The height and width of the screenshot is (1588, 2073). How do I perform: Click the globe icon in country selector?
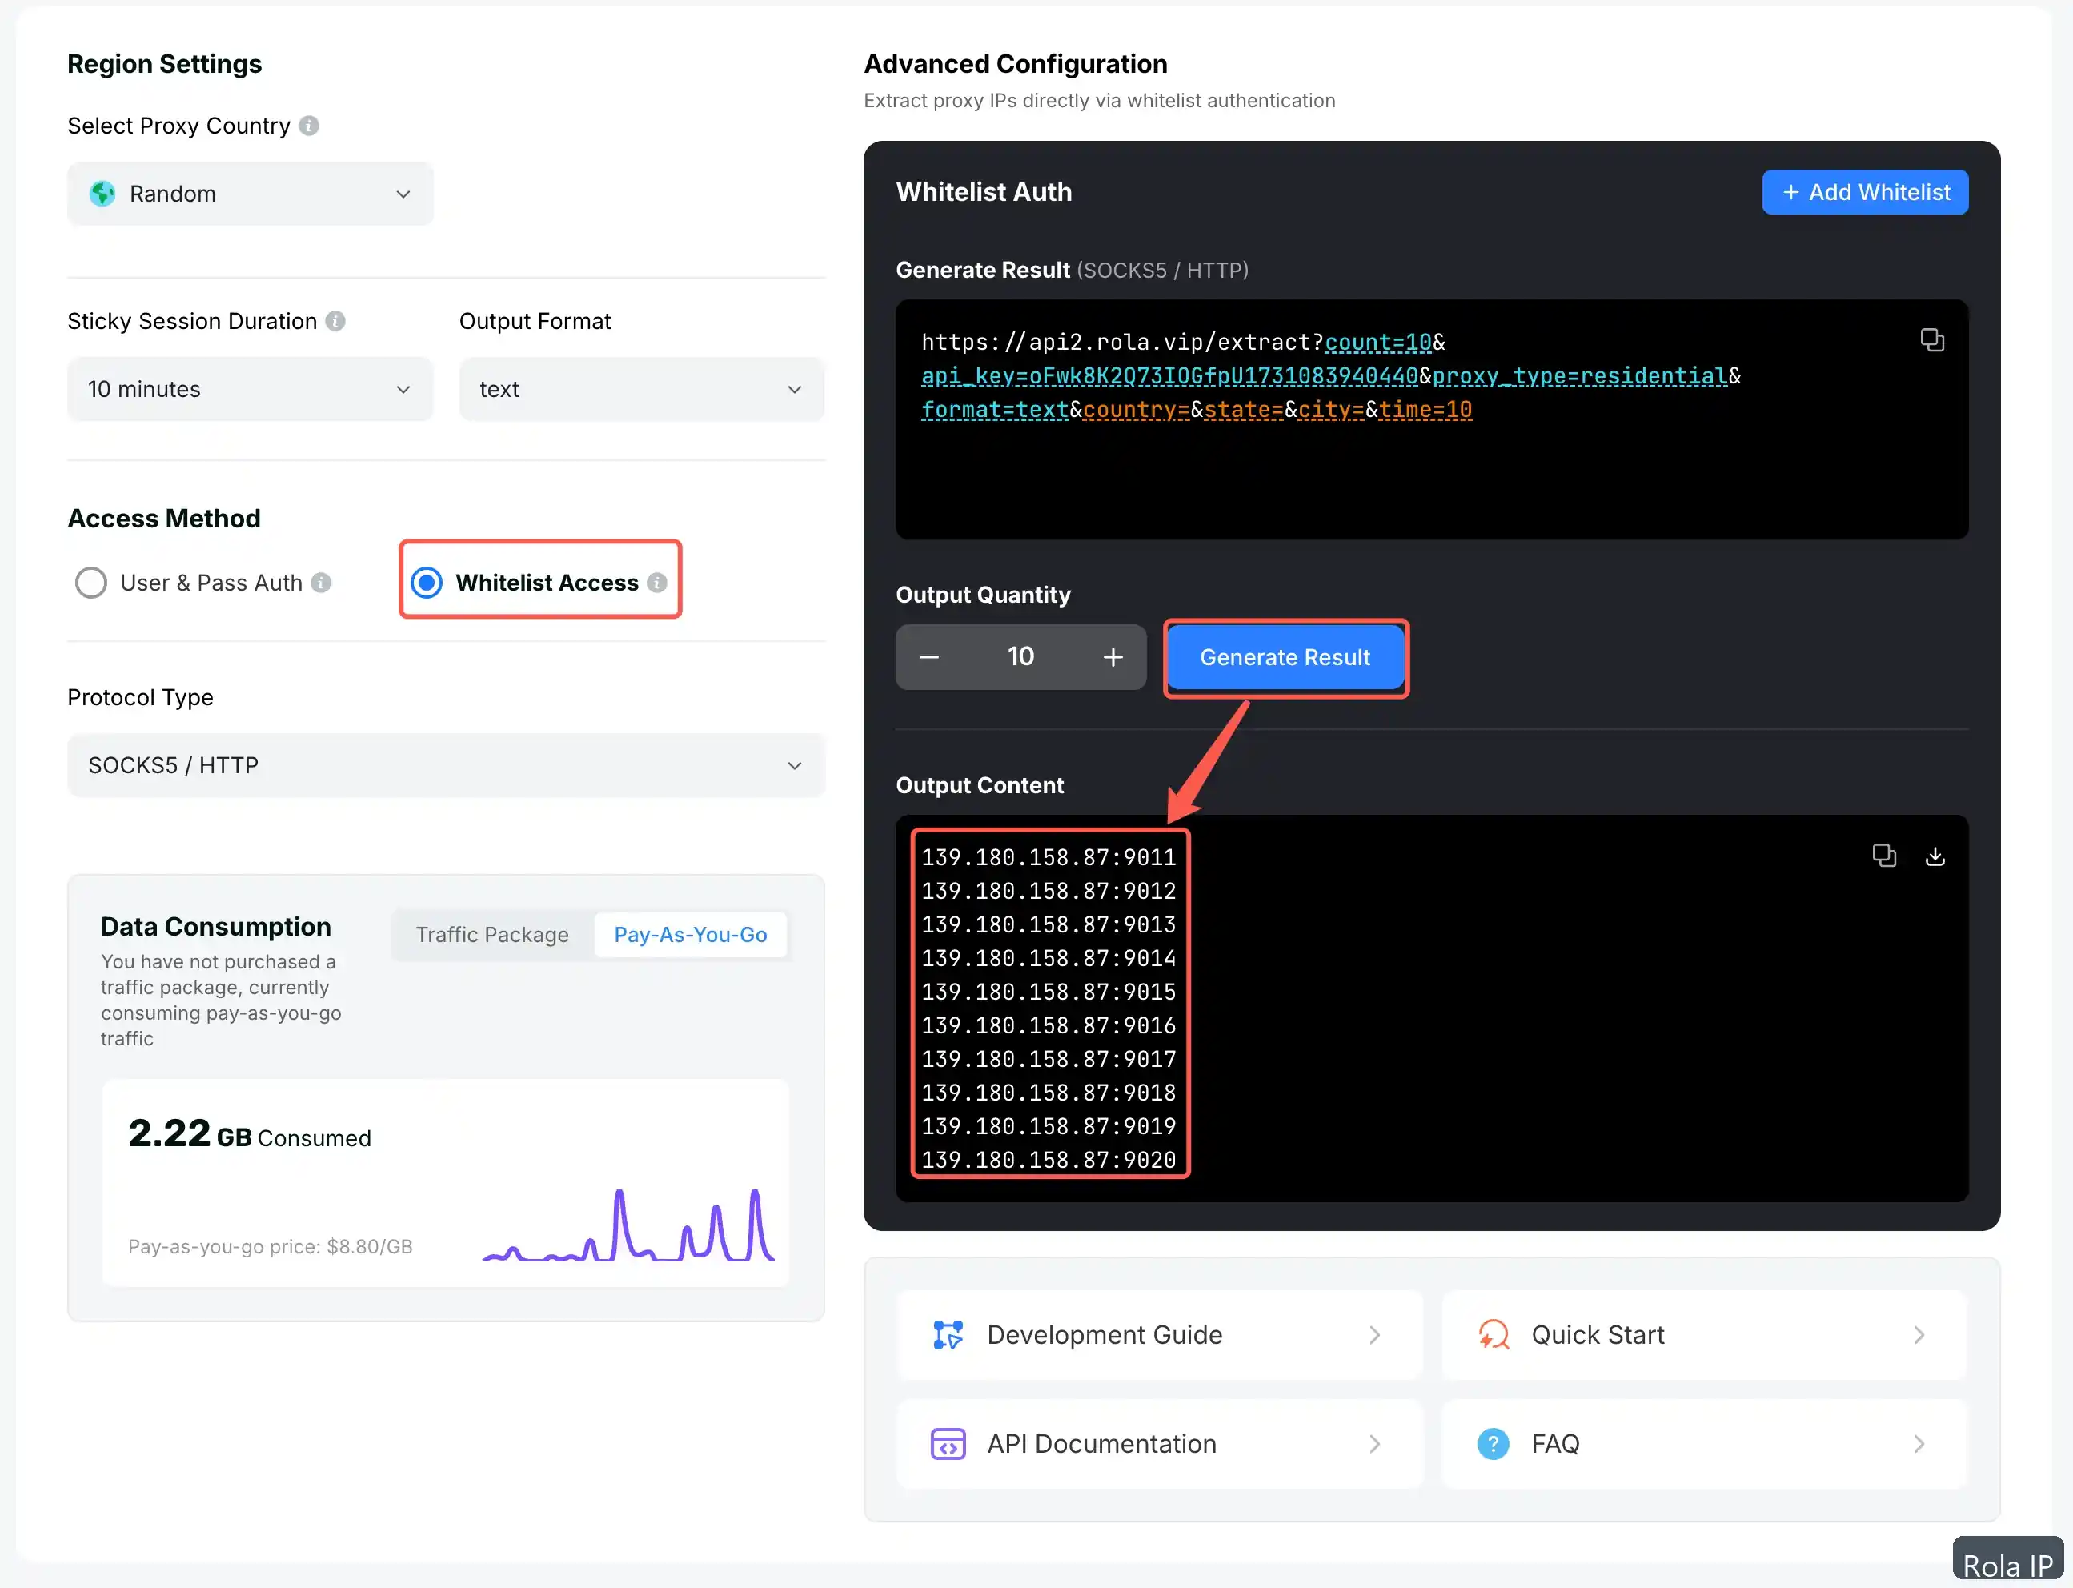(x=102, y=194)
